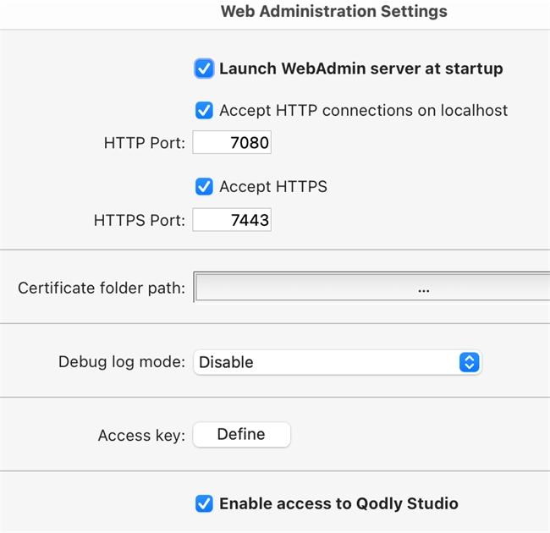Untick Enable access to Qodly Studio checkbox
Screen dimensions: 550x533
click(204, 504)
